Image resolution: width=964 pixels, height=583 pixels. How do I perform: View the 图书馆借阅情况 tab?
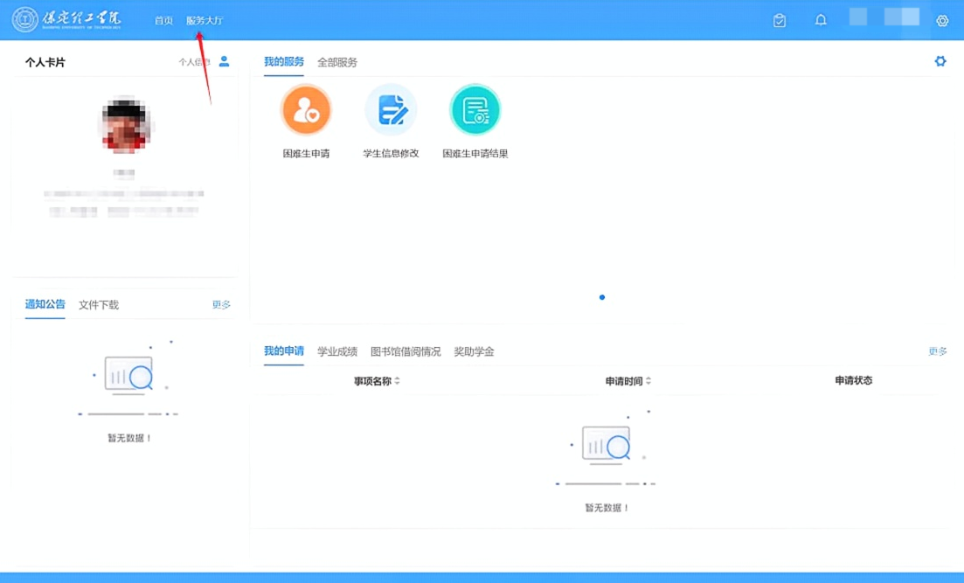[406, 351]
